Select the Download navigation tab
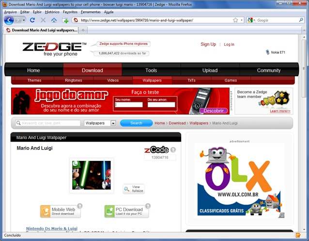 point(93,71)
